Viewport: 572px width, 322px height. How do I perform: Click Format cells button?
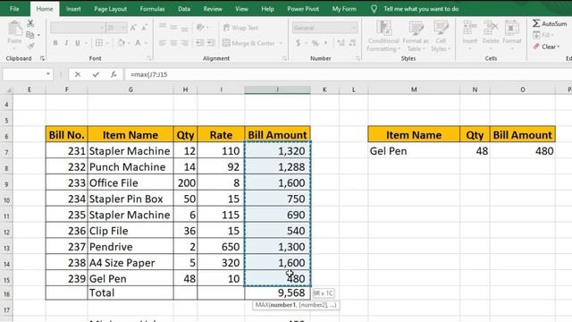512,36
